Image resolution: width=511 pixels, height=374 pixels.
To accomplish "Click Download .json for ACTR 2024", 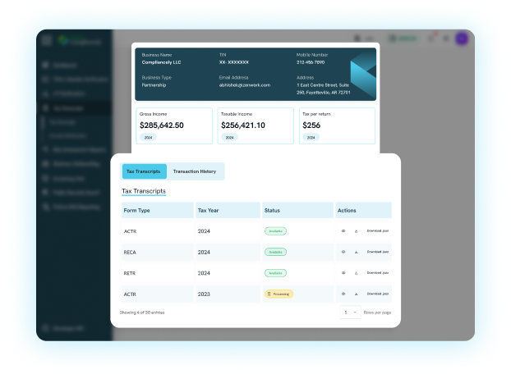I will (x=377, y=231).
